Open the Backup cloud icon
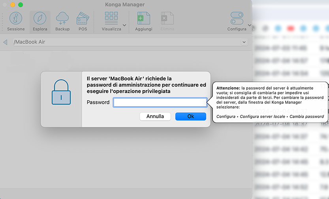Image resolution: width=329 pixels, height=199 pixels. click(62, 19)
